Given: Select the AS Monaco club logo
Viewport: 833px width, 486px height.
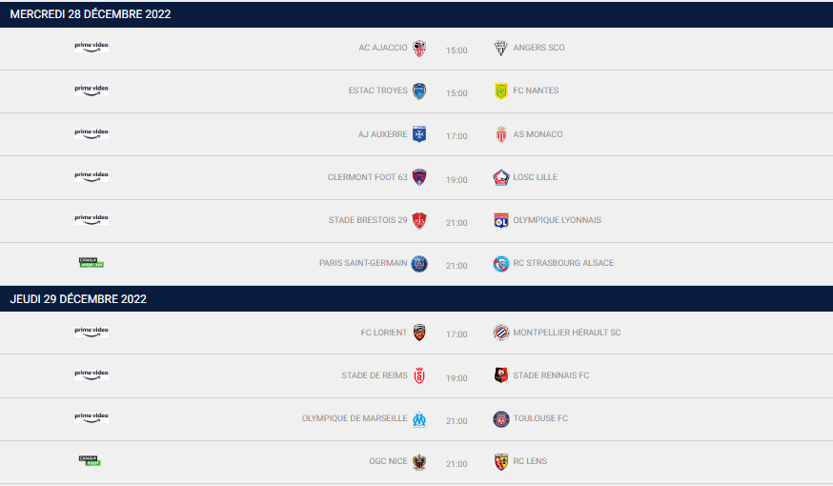Looking at the screenshot, I should [501, 134].
